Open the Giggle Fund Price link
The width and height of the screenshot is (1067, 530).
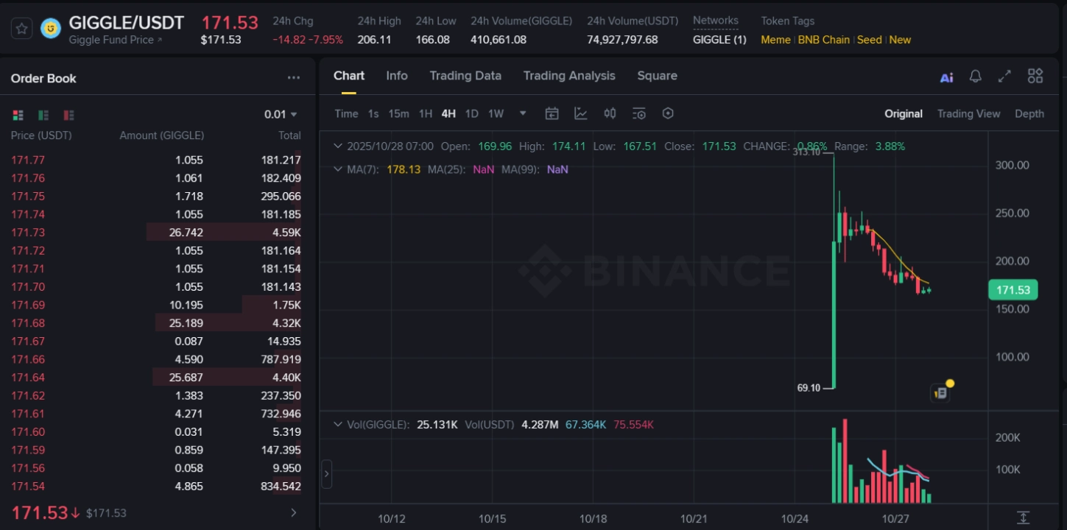click(x=116, y=40)
